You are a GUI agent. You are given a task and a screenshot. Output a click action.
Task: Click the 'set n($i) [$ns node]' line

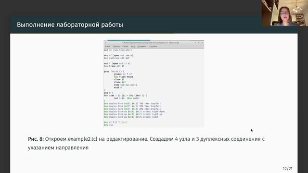(x=127, y=98)
